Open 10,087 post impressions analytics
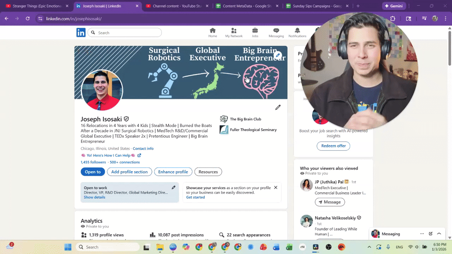Image resolution: width=452 pixels, height=254 pixels. [x=181, y=235]
